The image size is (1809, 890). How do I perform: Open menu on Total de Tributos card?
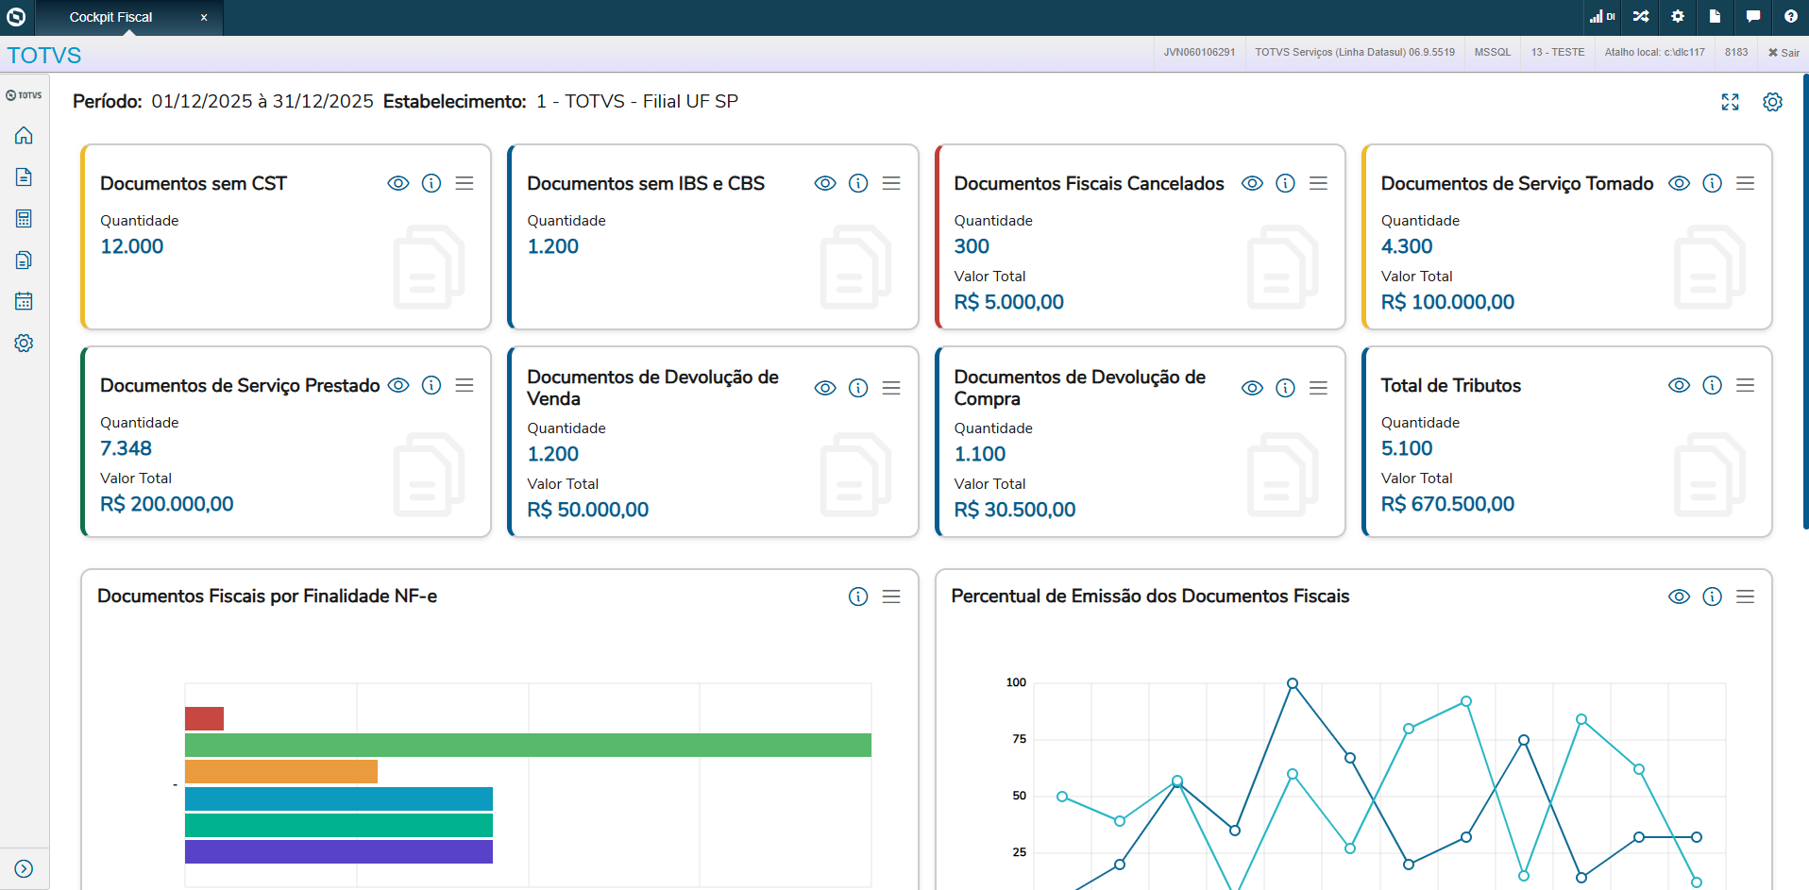point(1745,385)
